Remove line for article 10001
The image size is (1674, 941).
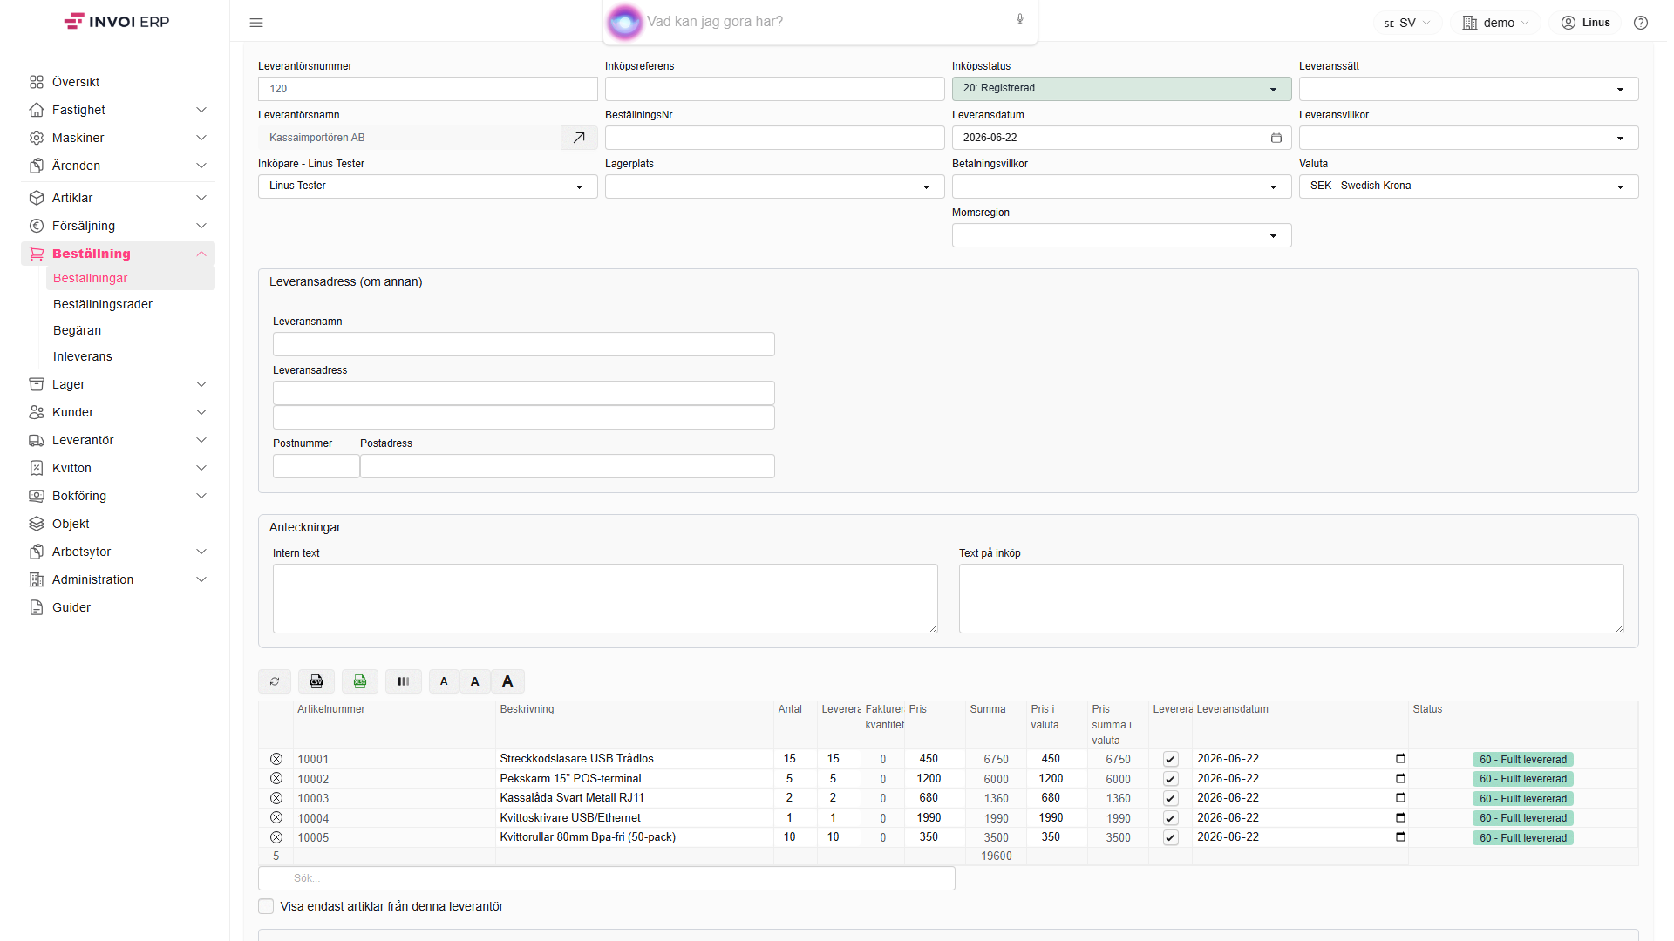276,759
